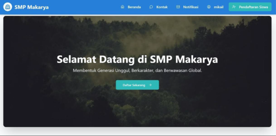Open the mikail account menu
Viewport: 276px width, 136px height.
tap(215, 7)
